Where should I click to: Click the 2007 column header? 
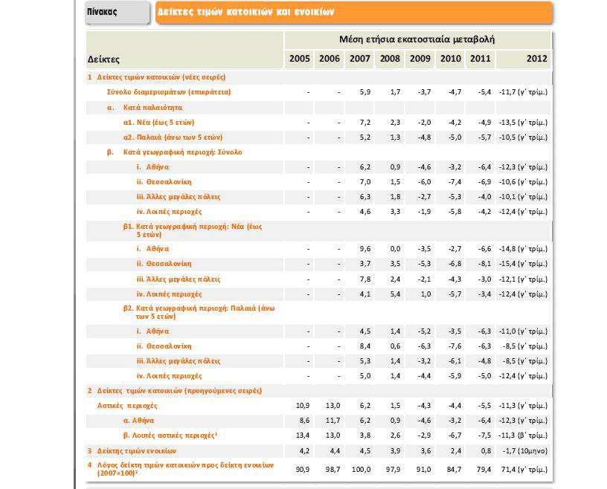coord(359,59)
